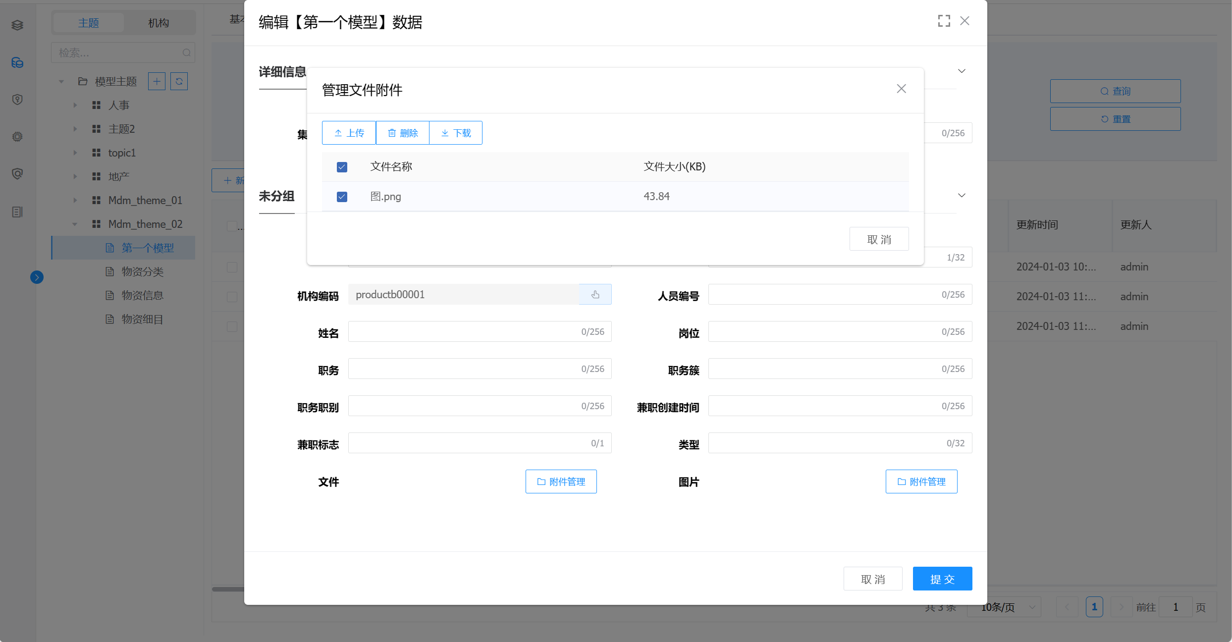Focus the 人员编号 input field
The width and height of the screenshot is (1232, 642).
(840, 294)
